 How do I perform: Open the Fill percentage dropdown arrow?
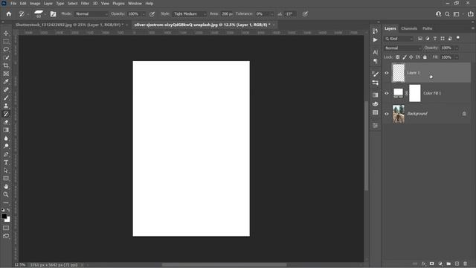coord(457,57)
